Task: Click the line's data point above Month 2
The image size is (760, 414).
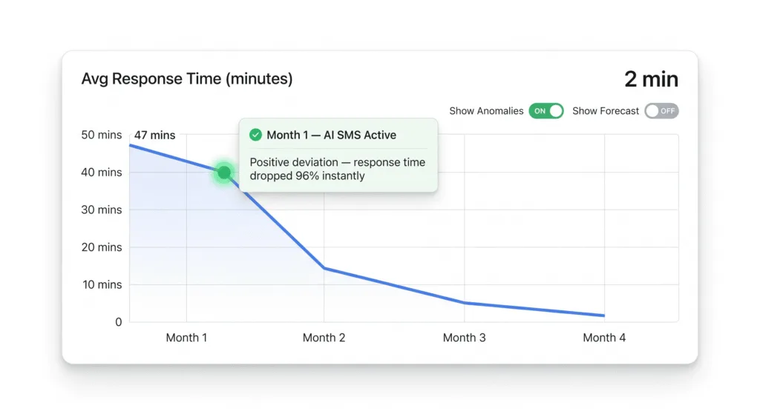Action: point(325,268)
